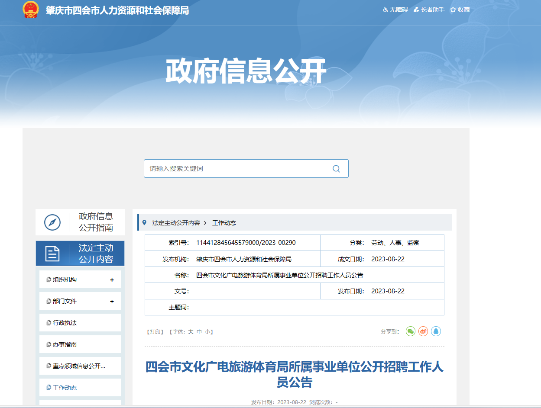Open 行政执法 sidebar item
Screen dimensions: 541x408
point(65,323)
